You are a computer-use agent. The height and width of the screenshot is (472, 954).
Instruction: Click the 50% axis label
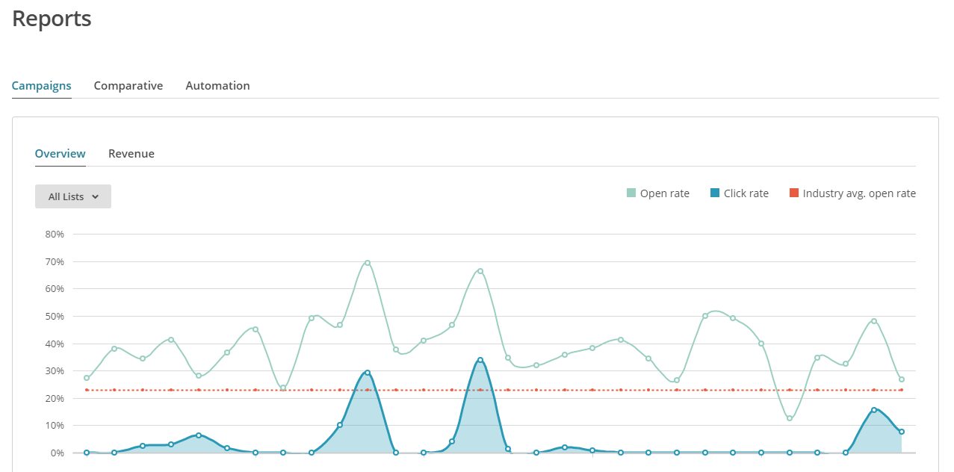click(55, 316)
